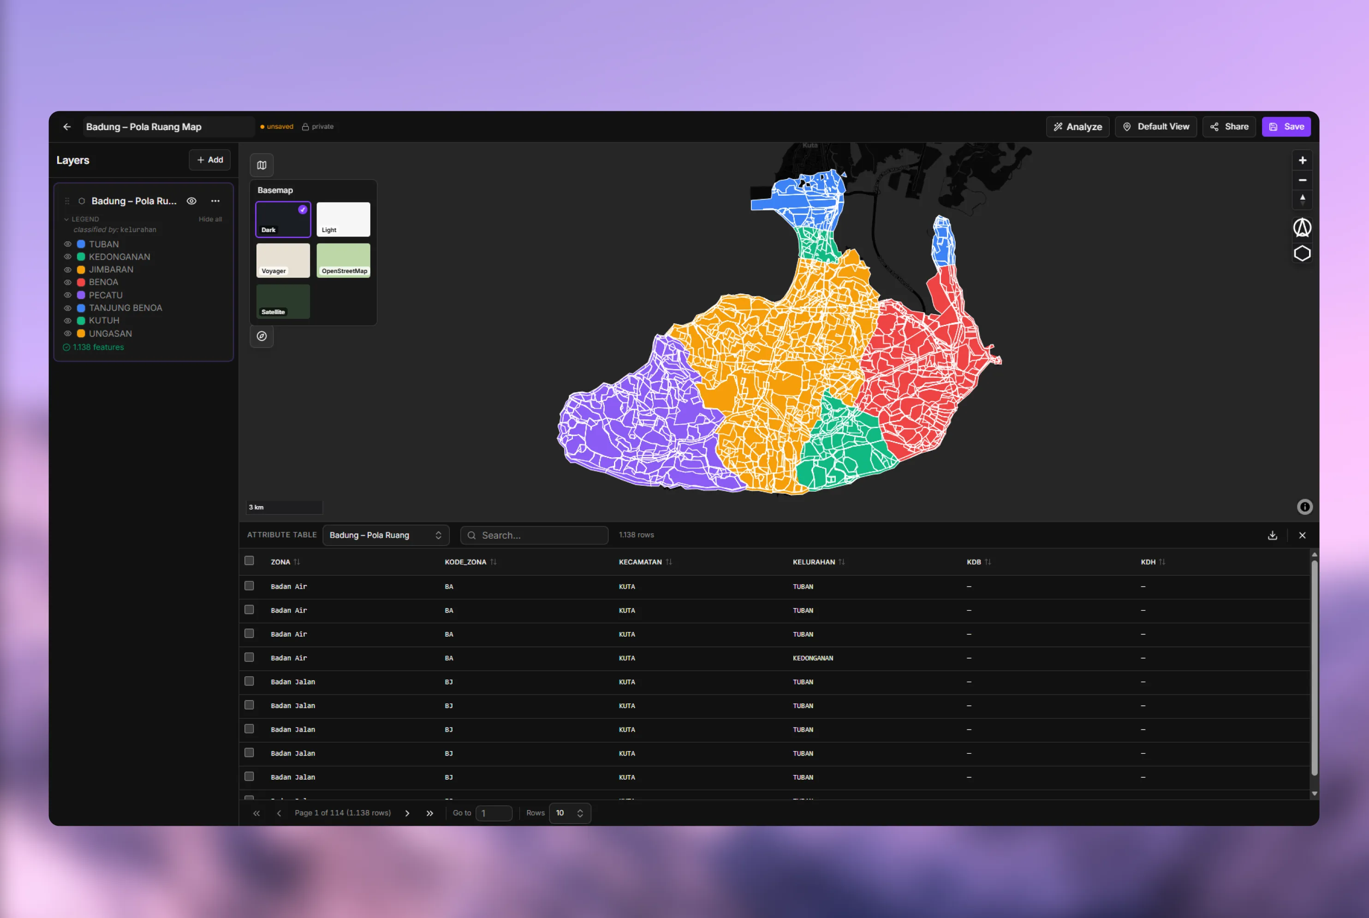Click the compass icon below the Basemap panel
Screen dimensions: 1369x918
coord(262,336)
